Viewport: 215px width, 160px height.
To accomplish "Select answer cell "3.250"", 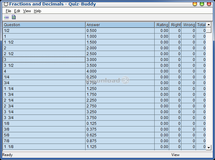I will 120,112.
